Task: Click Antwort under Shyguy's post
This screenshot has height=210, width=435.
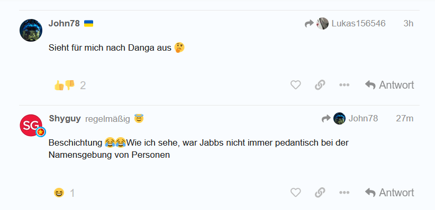Action: (389, 193)
